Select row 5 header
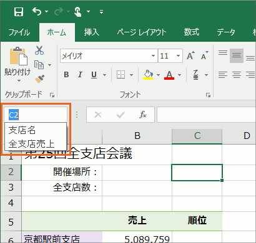 tap(11, 221)
